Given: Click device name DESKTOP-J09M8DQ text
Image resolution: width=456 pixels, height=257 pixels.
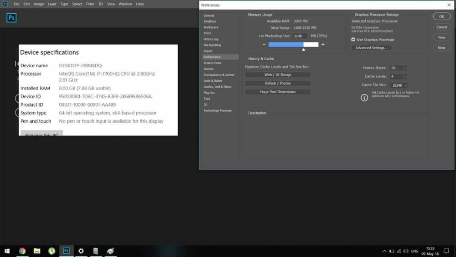Looking at the screenshot, I should click(80, 66).
